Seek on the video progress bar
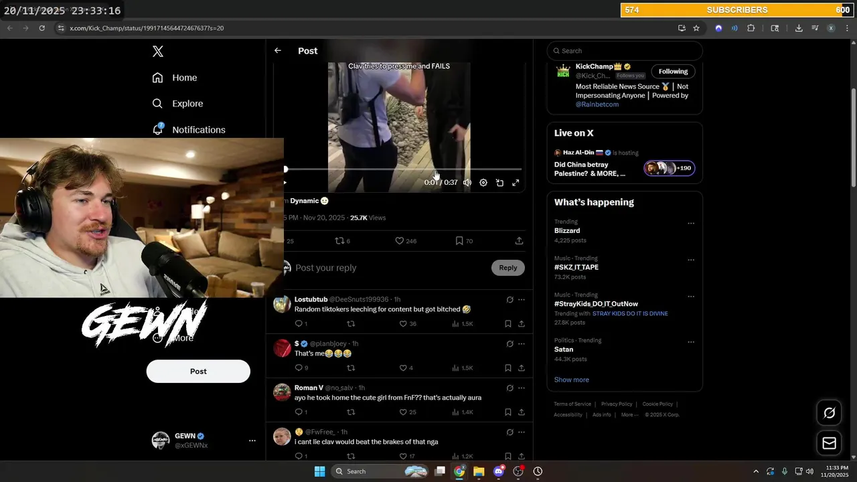Image resolution: width=857 pixels, height=482 pixels. (402, 169)
